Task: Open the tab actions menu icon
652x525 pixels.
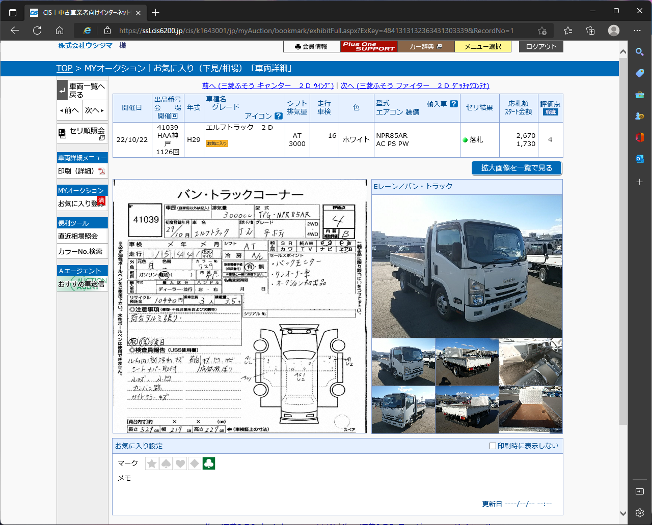Action: tap(13, 12)
